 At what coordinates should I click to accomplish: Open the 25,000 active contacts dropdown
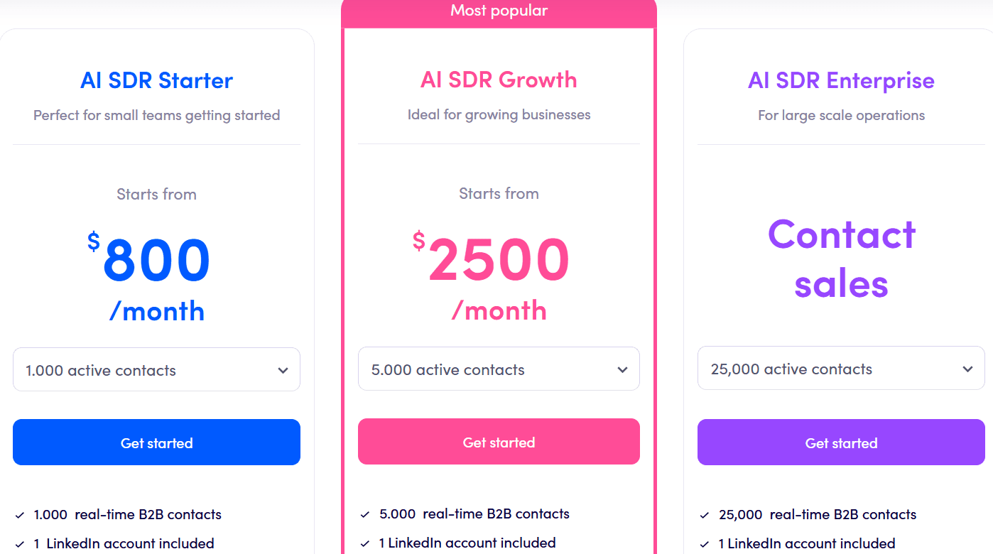841,369
